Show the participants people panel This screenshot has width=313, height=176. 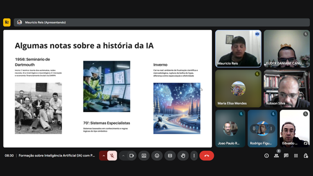[276, 156]
